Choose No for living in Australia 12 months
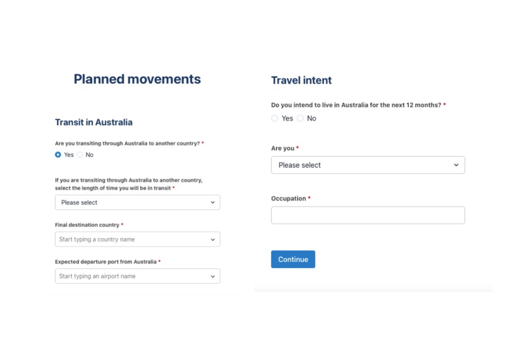This screenshot has width=528, height=352. tap(300, 119)
